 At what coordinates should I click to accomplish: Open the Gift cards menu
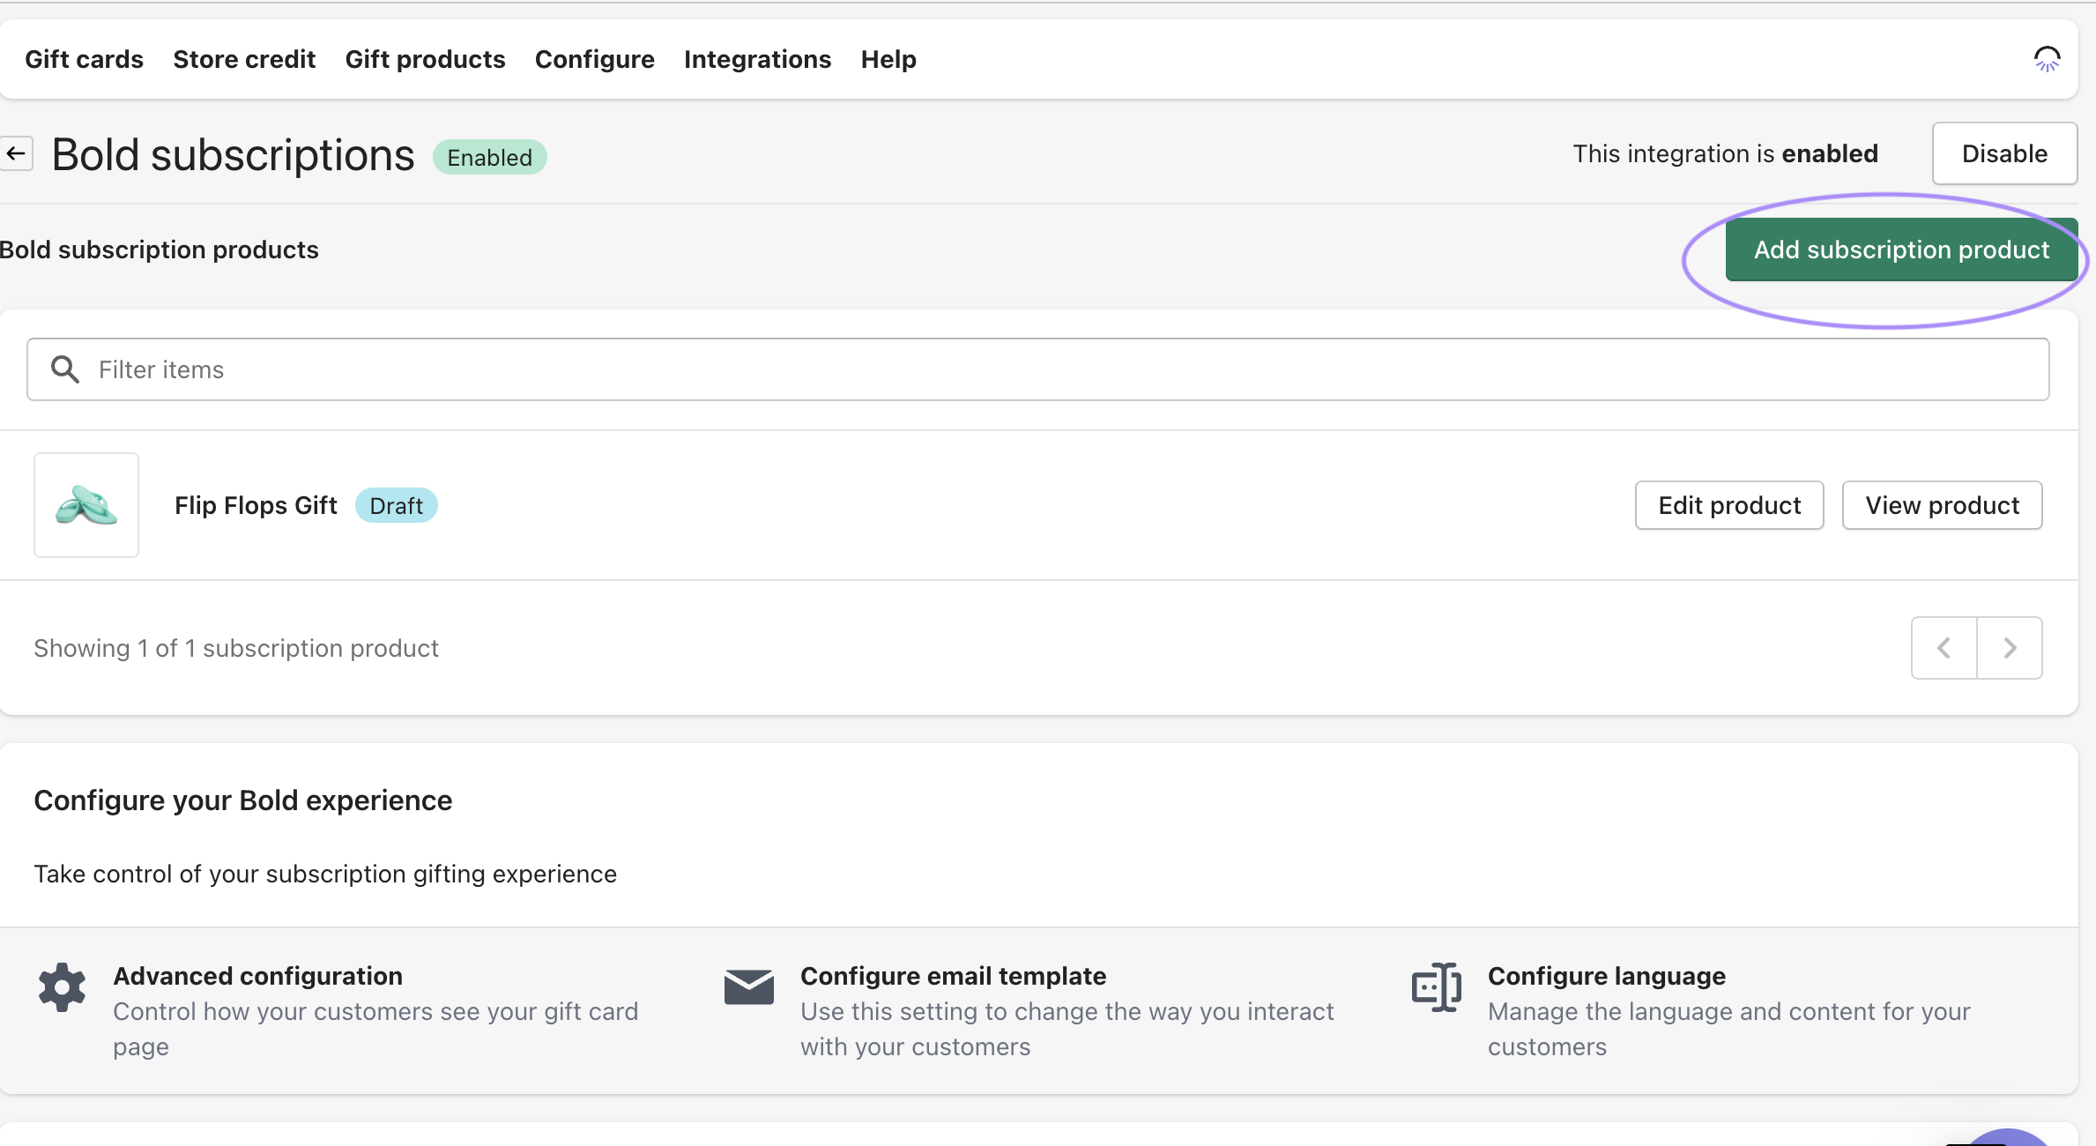[x=84, y=59]
